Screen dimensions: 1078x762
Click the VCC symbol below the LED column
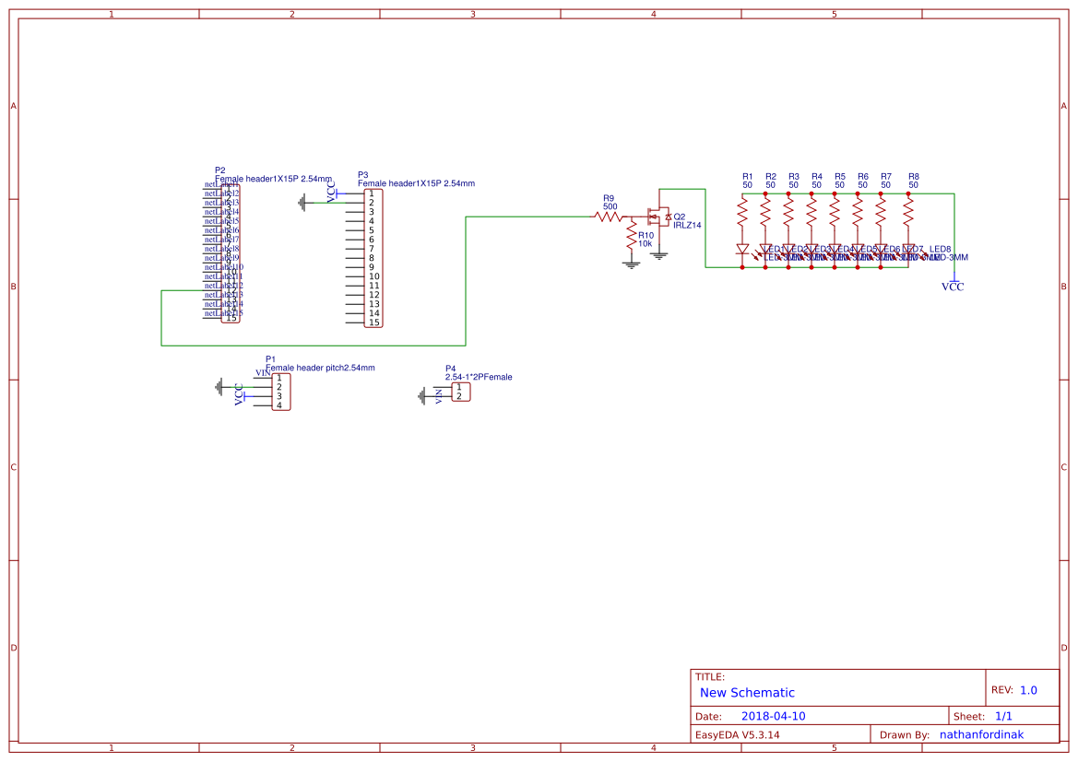(x=953, y=283)
